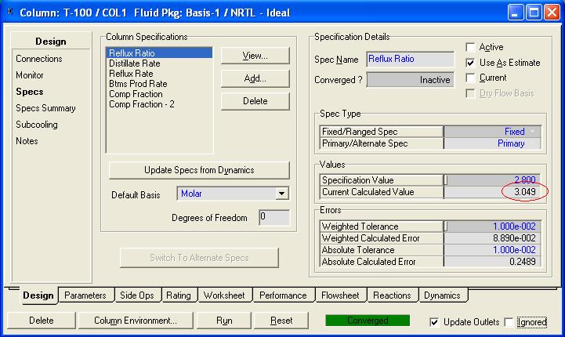Switch to the Parameters tab
The width and height of the screenshot is (565, 337).
[85, 295]
